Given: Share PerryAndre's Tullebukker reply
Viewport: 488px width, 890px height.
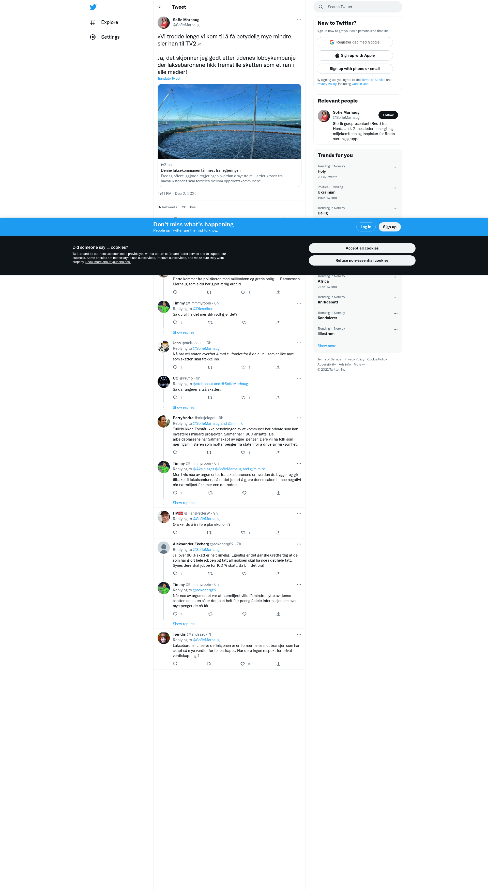Looking at the screenshot, I should (278, 453).
